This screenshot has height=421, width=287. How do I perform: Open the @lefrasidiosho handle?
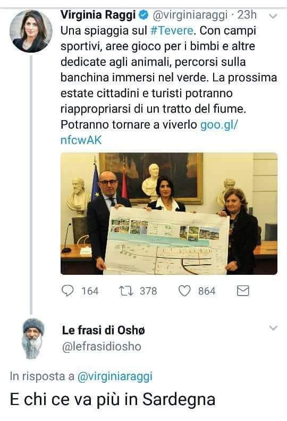point(102,347)
